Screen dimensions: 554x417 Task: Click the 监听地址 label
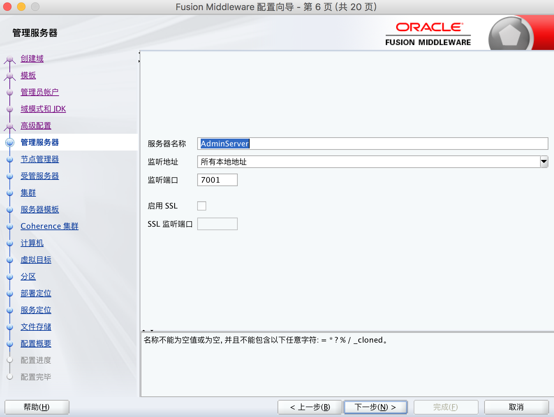point(163,162)
